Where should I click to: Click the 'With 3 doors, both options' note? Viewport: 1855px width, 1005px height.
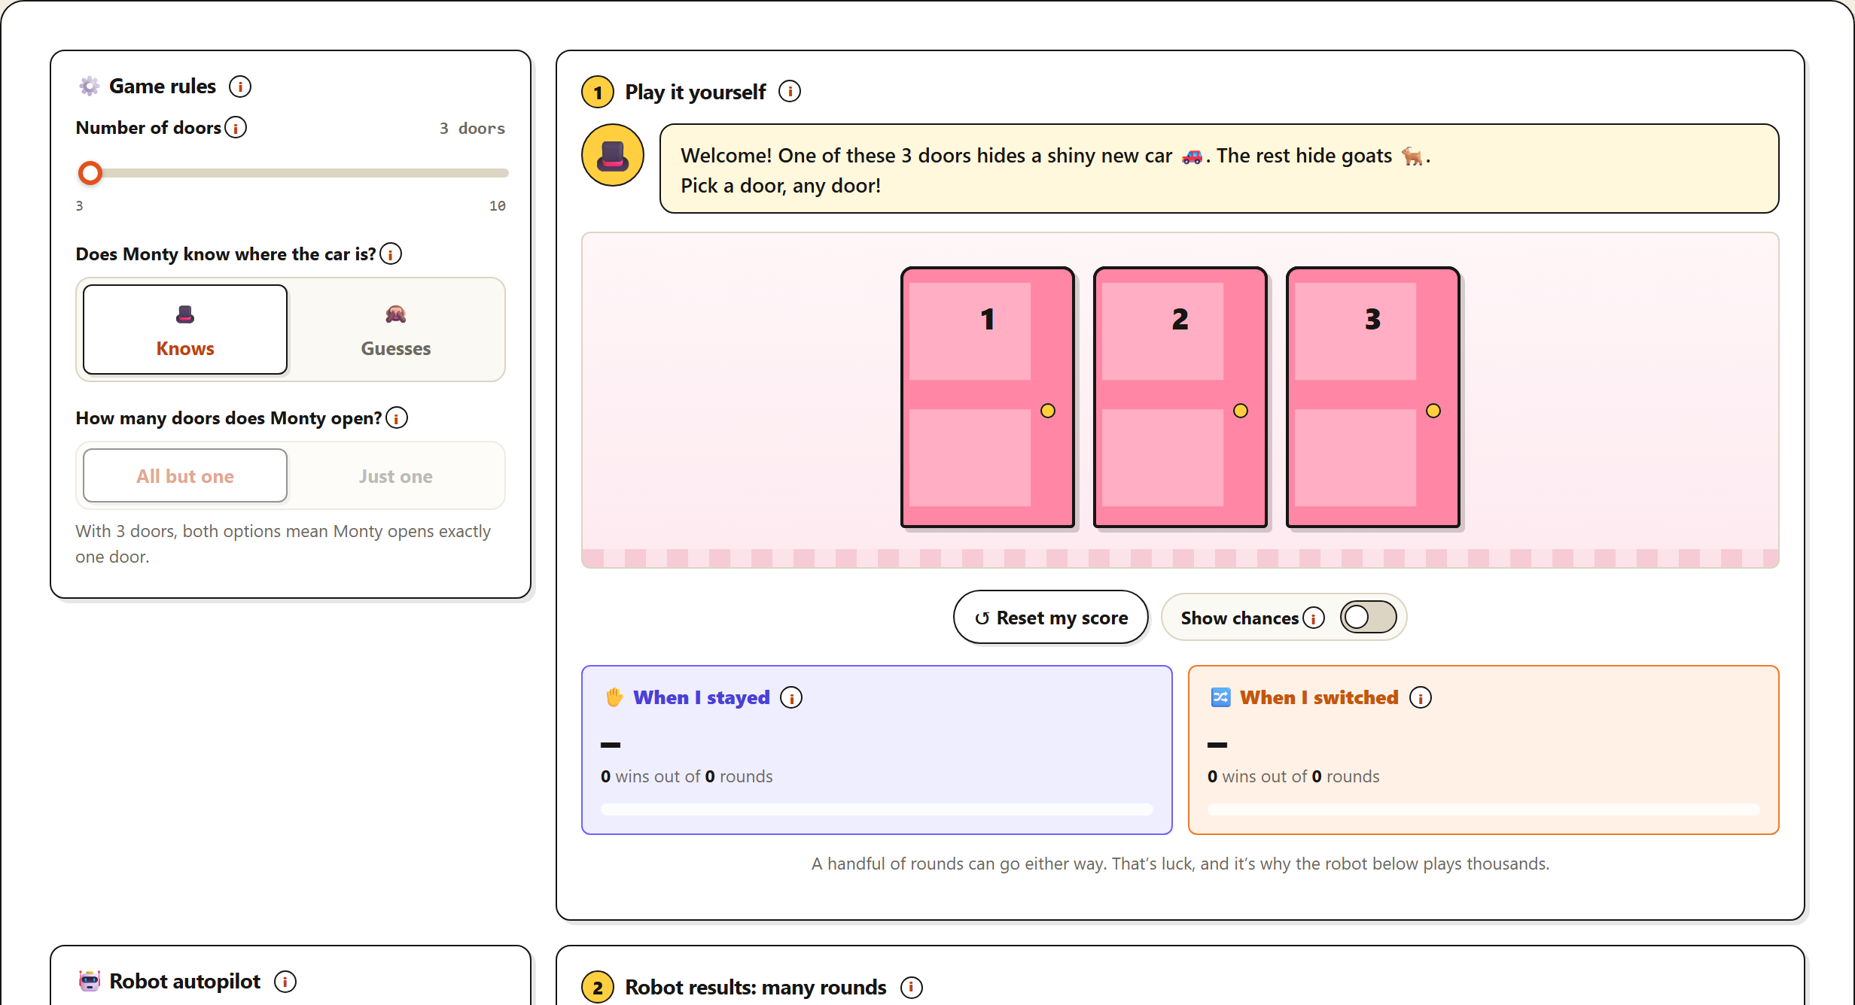coord(283,544)
